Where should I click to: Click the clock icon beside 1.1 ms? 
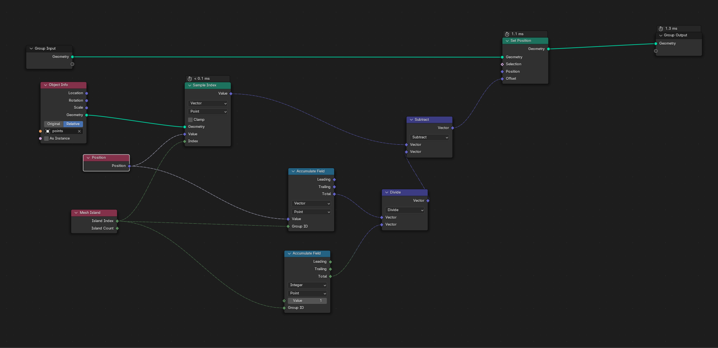tap(507, 34)
